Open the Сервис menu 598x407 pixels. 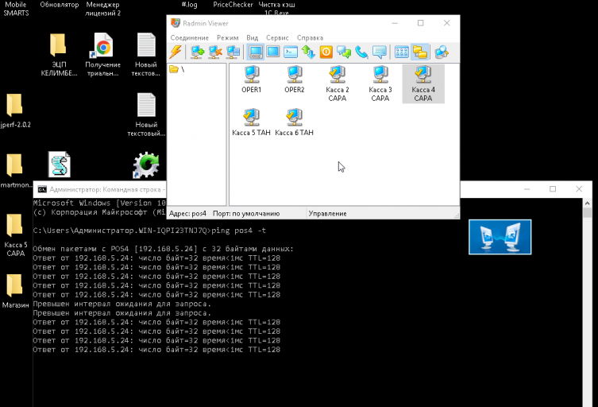pos(277,38)
